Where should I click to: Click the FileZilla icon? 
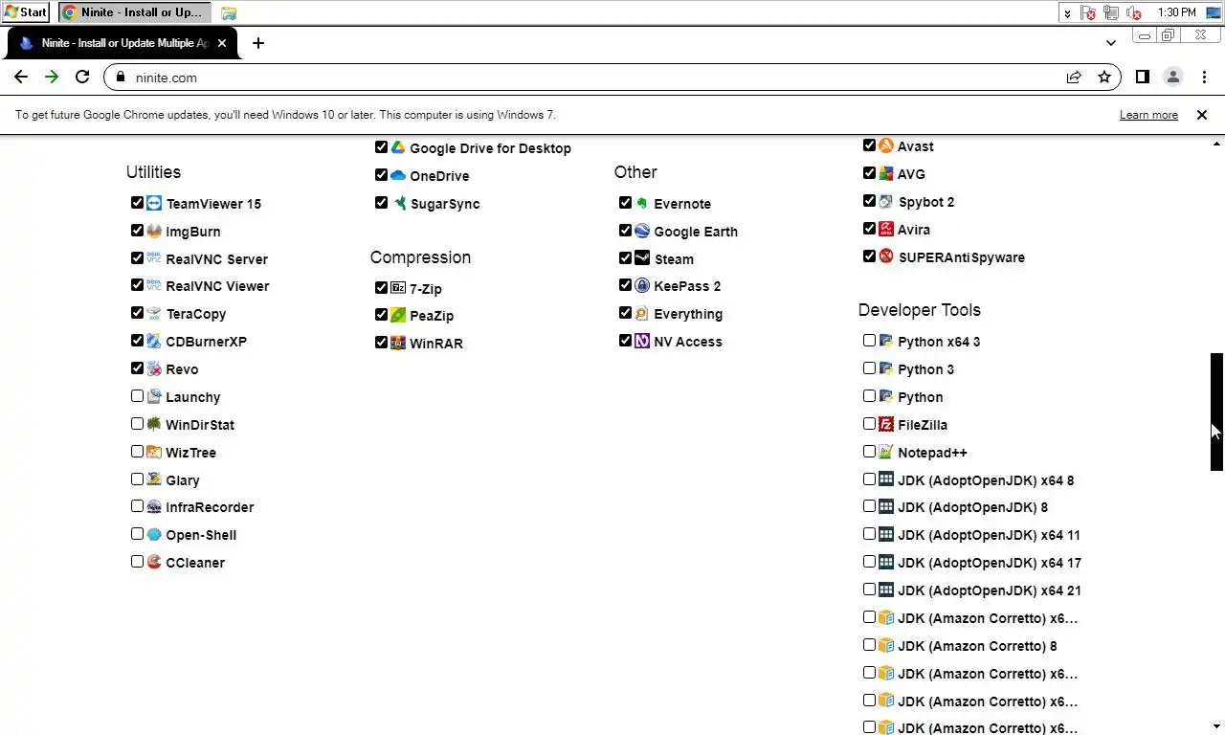(886, 424)
